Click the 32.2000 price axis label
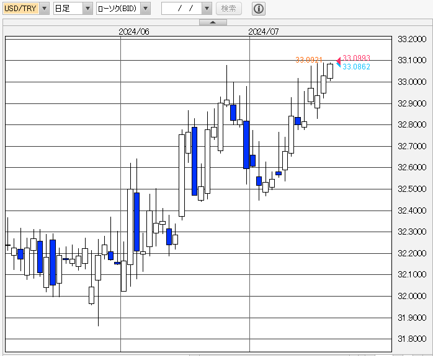The height and width of the screenshot is (356, 433). (412, 253)
